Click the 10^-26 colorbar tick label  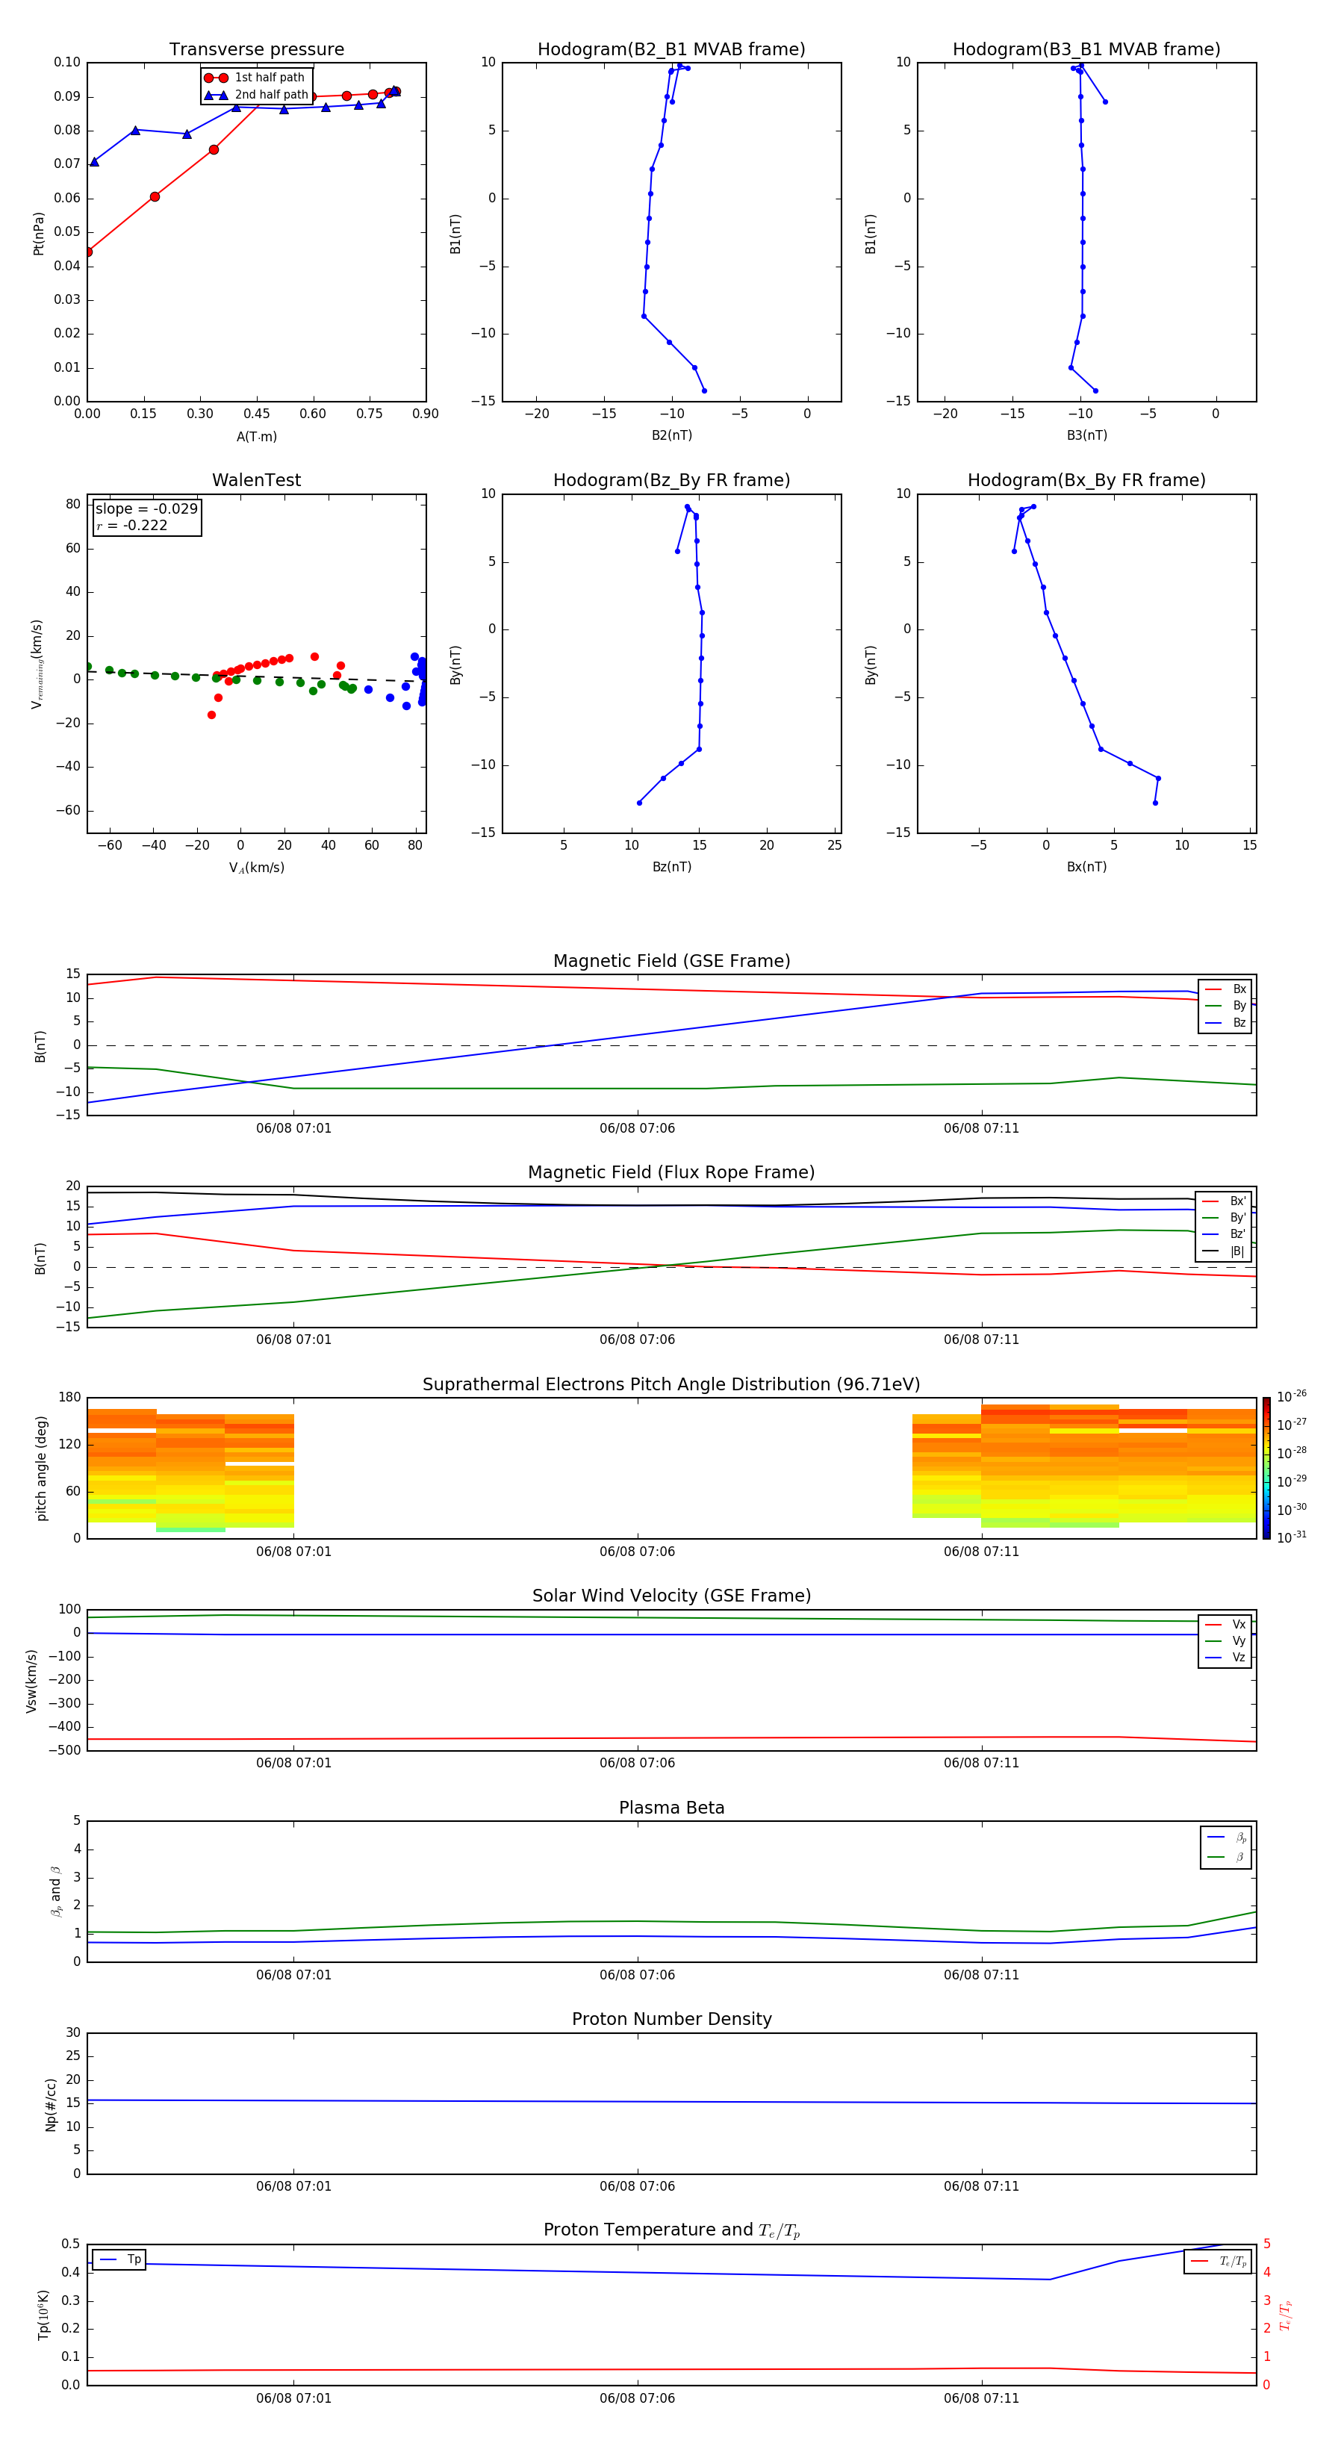point(1292,1396)
